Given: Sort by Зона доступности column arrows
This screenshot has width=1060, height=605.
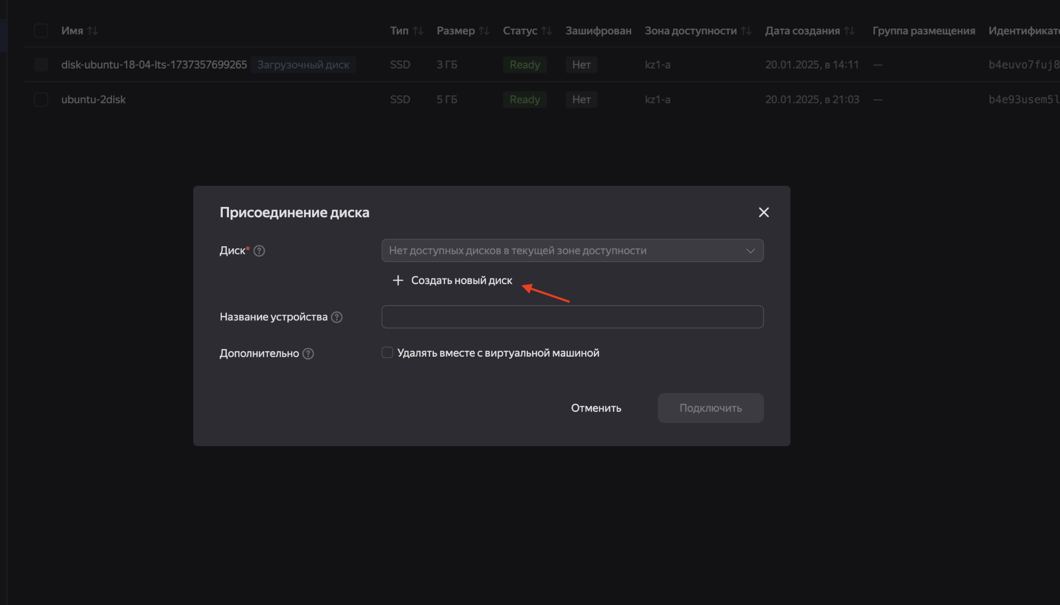Looking at the screenshot, I should pyautogui.click(x=746, y=31).
